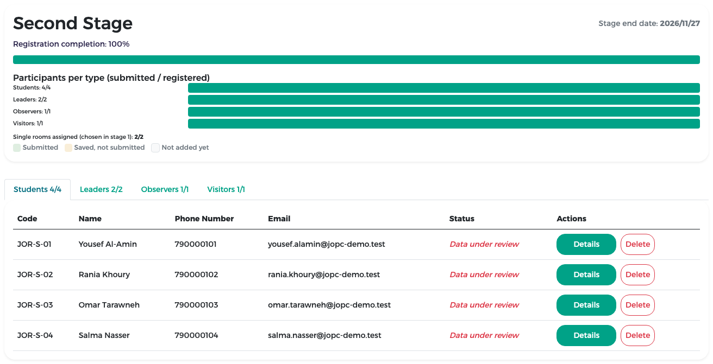The width and height of the screenshot is (713, 364).
Task: Click the Visitors 1/1 progress bar
Action: coord(444,124)
